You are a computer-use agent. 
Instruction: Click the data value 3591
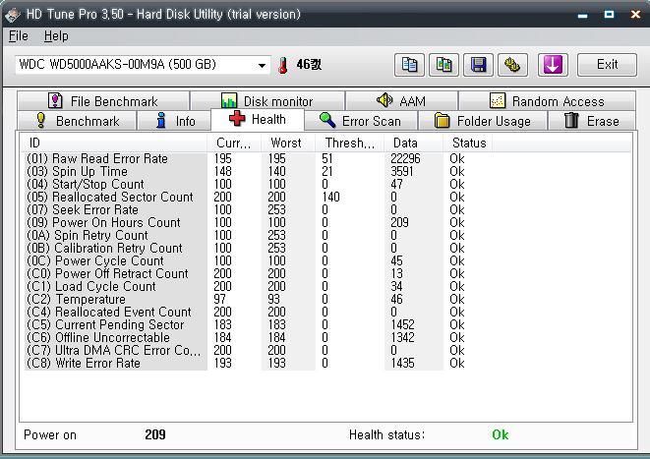point(401,171)
